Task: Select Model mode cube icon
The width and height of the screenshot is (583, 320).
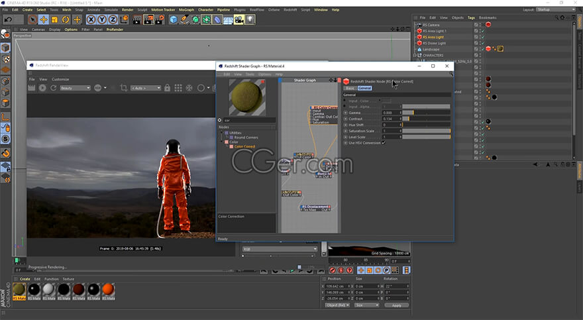Action: point(5,48)
